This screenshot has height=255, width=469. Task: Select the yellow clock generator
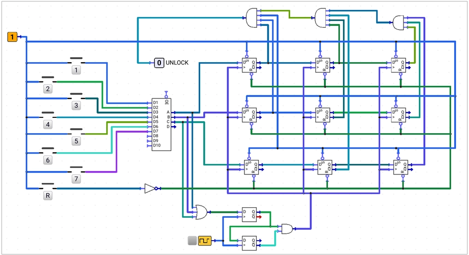[x=205, y=240]
